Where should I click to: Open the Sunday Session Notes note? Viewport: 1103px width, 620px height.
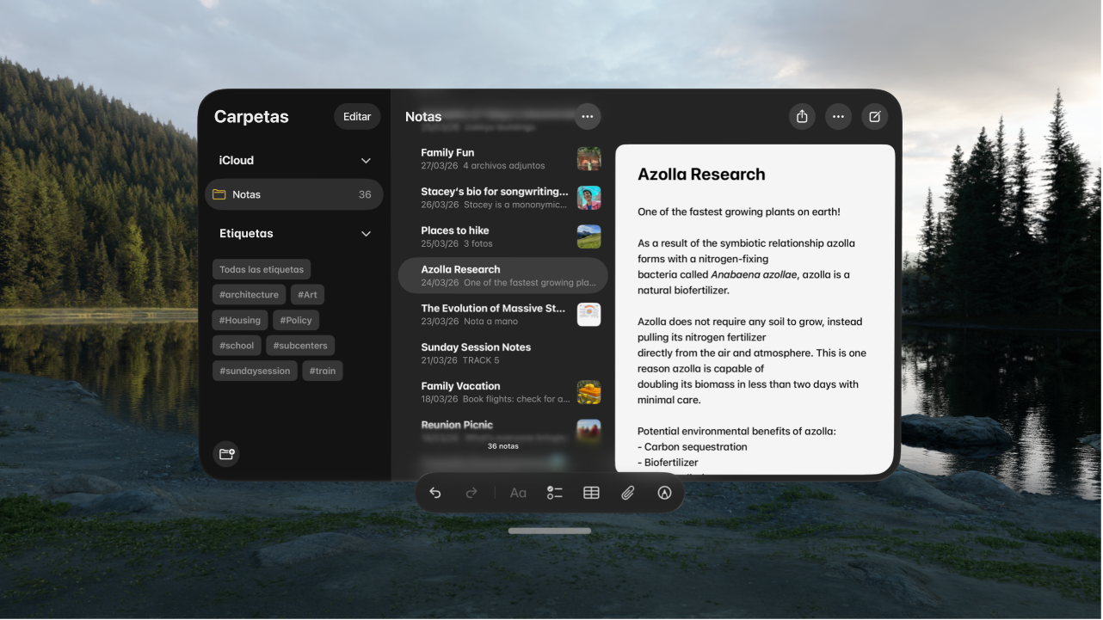coord(502,353)
